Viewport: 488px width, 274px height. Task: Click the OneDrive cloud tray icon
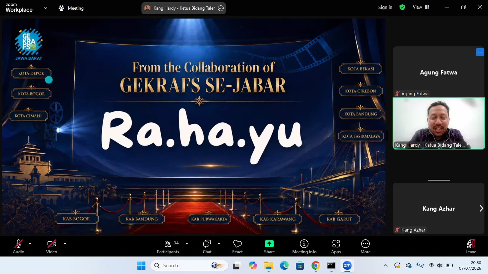pyautogui.click(x=409, y=265)
